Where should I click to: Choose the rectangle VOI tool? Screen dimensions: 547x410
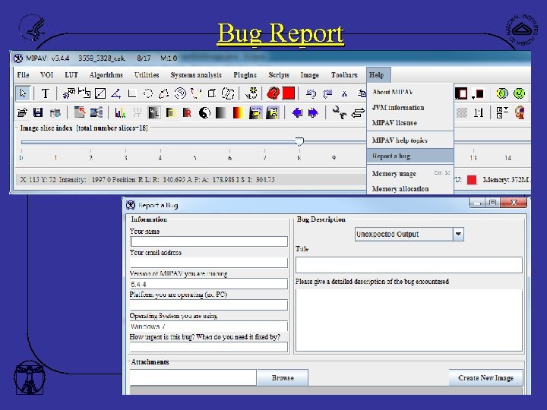132,93
